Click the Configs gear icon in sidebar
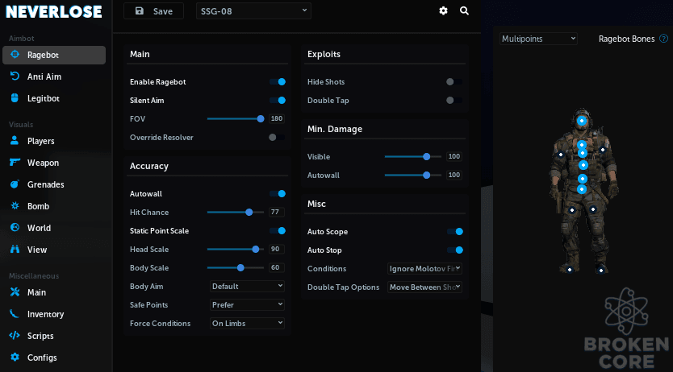 (x=15, y=357)
